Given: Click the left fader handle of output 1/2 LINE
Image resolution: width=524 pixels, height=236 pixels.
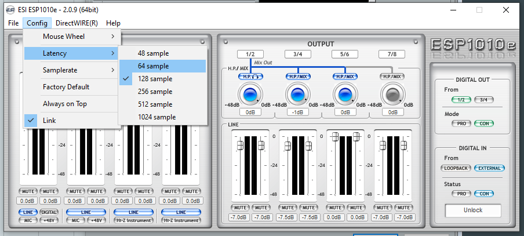Looking at the screenshot, I should click(240, 146).
